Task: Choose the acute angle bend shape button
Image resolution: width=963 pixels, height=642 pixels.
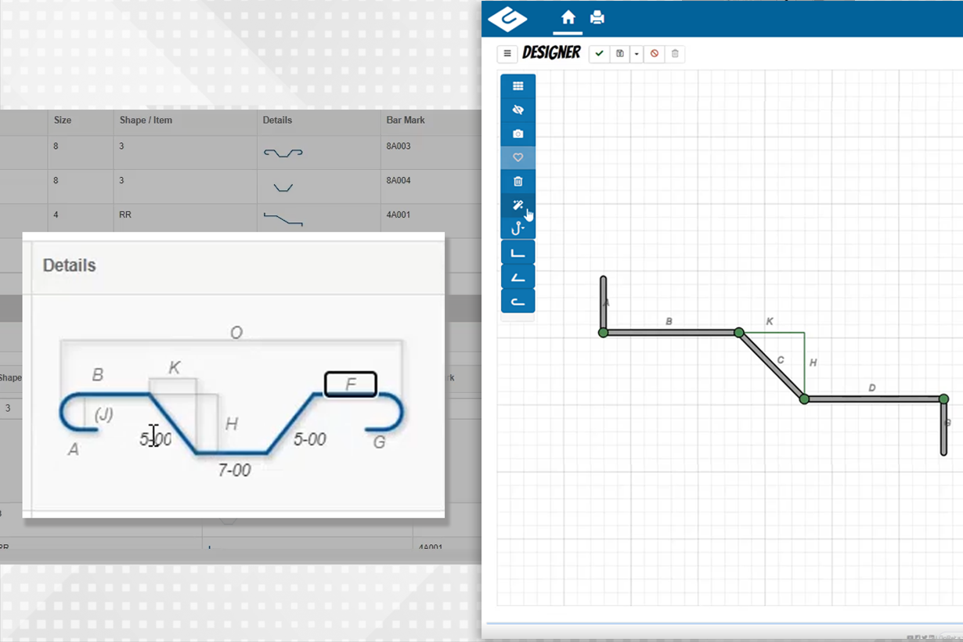Action: 518,277
